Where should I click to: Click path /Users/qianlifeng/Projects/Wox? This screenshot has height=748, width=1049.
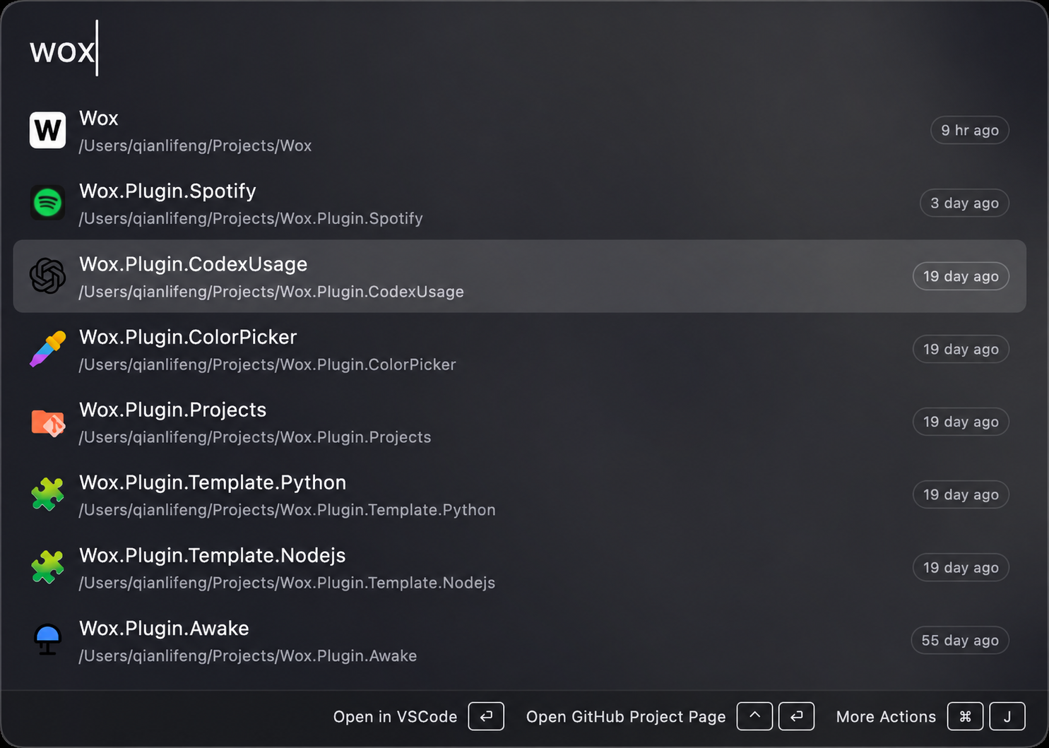pos(195,146)
